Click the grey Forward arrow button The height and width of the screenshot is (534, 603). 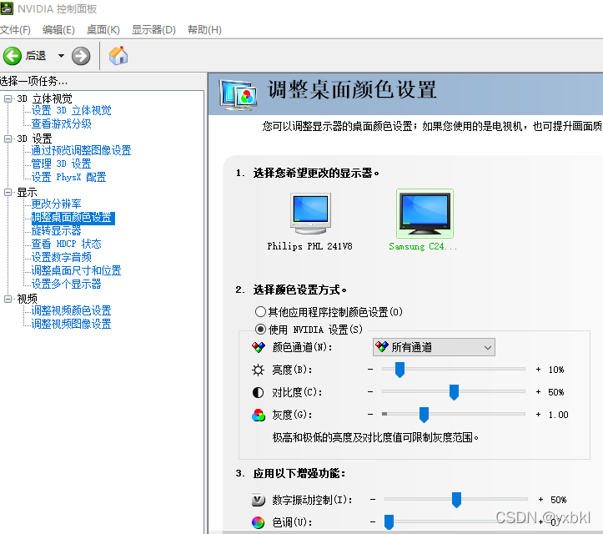click(81, 56)
